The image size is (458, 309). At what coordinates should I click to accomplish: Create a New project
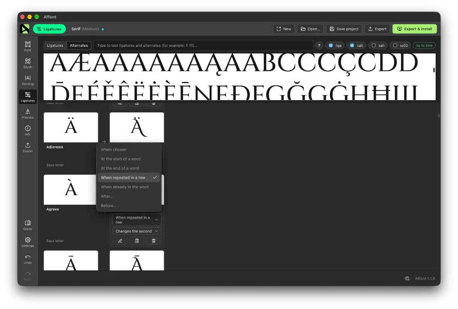pos(283,29)
